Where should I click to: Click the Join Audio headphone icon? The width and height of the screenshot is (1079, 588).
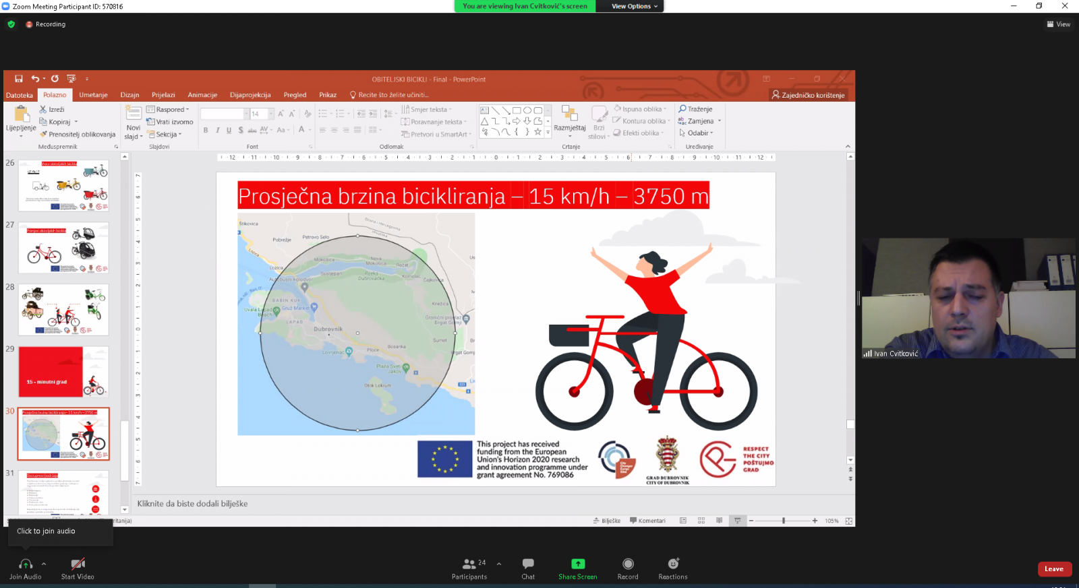point(26,564)
